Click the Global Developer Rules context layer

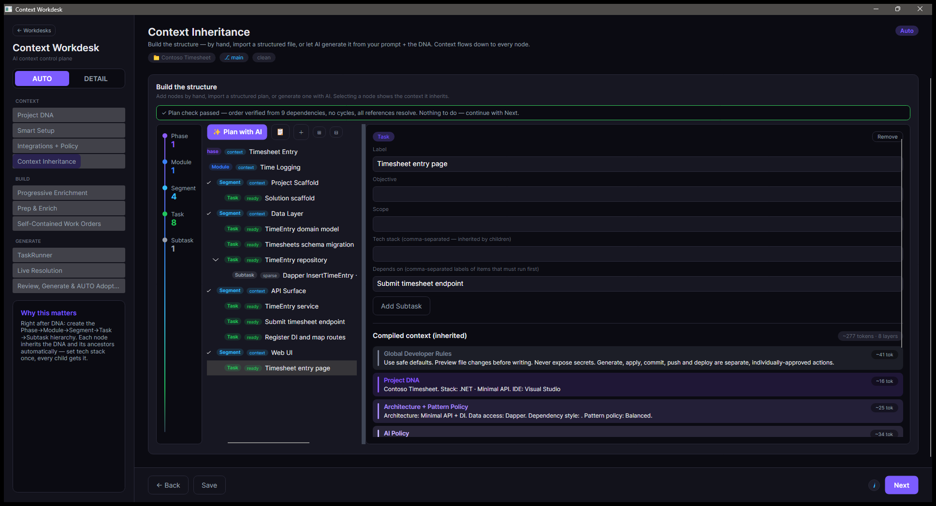tap(638, 358)
